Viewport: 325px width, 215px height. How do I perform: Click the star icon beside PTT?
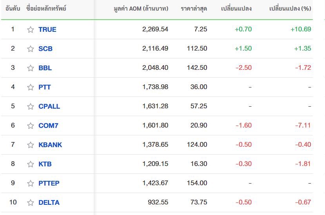tap(31, 87)
